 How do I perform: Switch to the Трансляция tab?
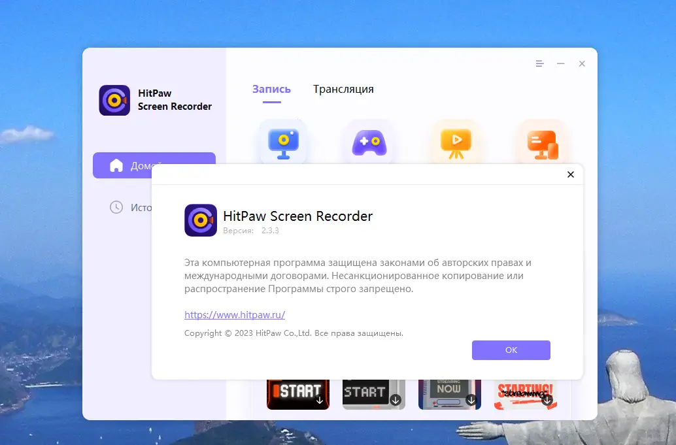click(343, 88)
